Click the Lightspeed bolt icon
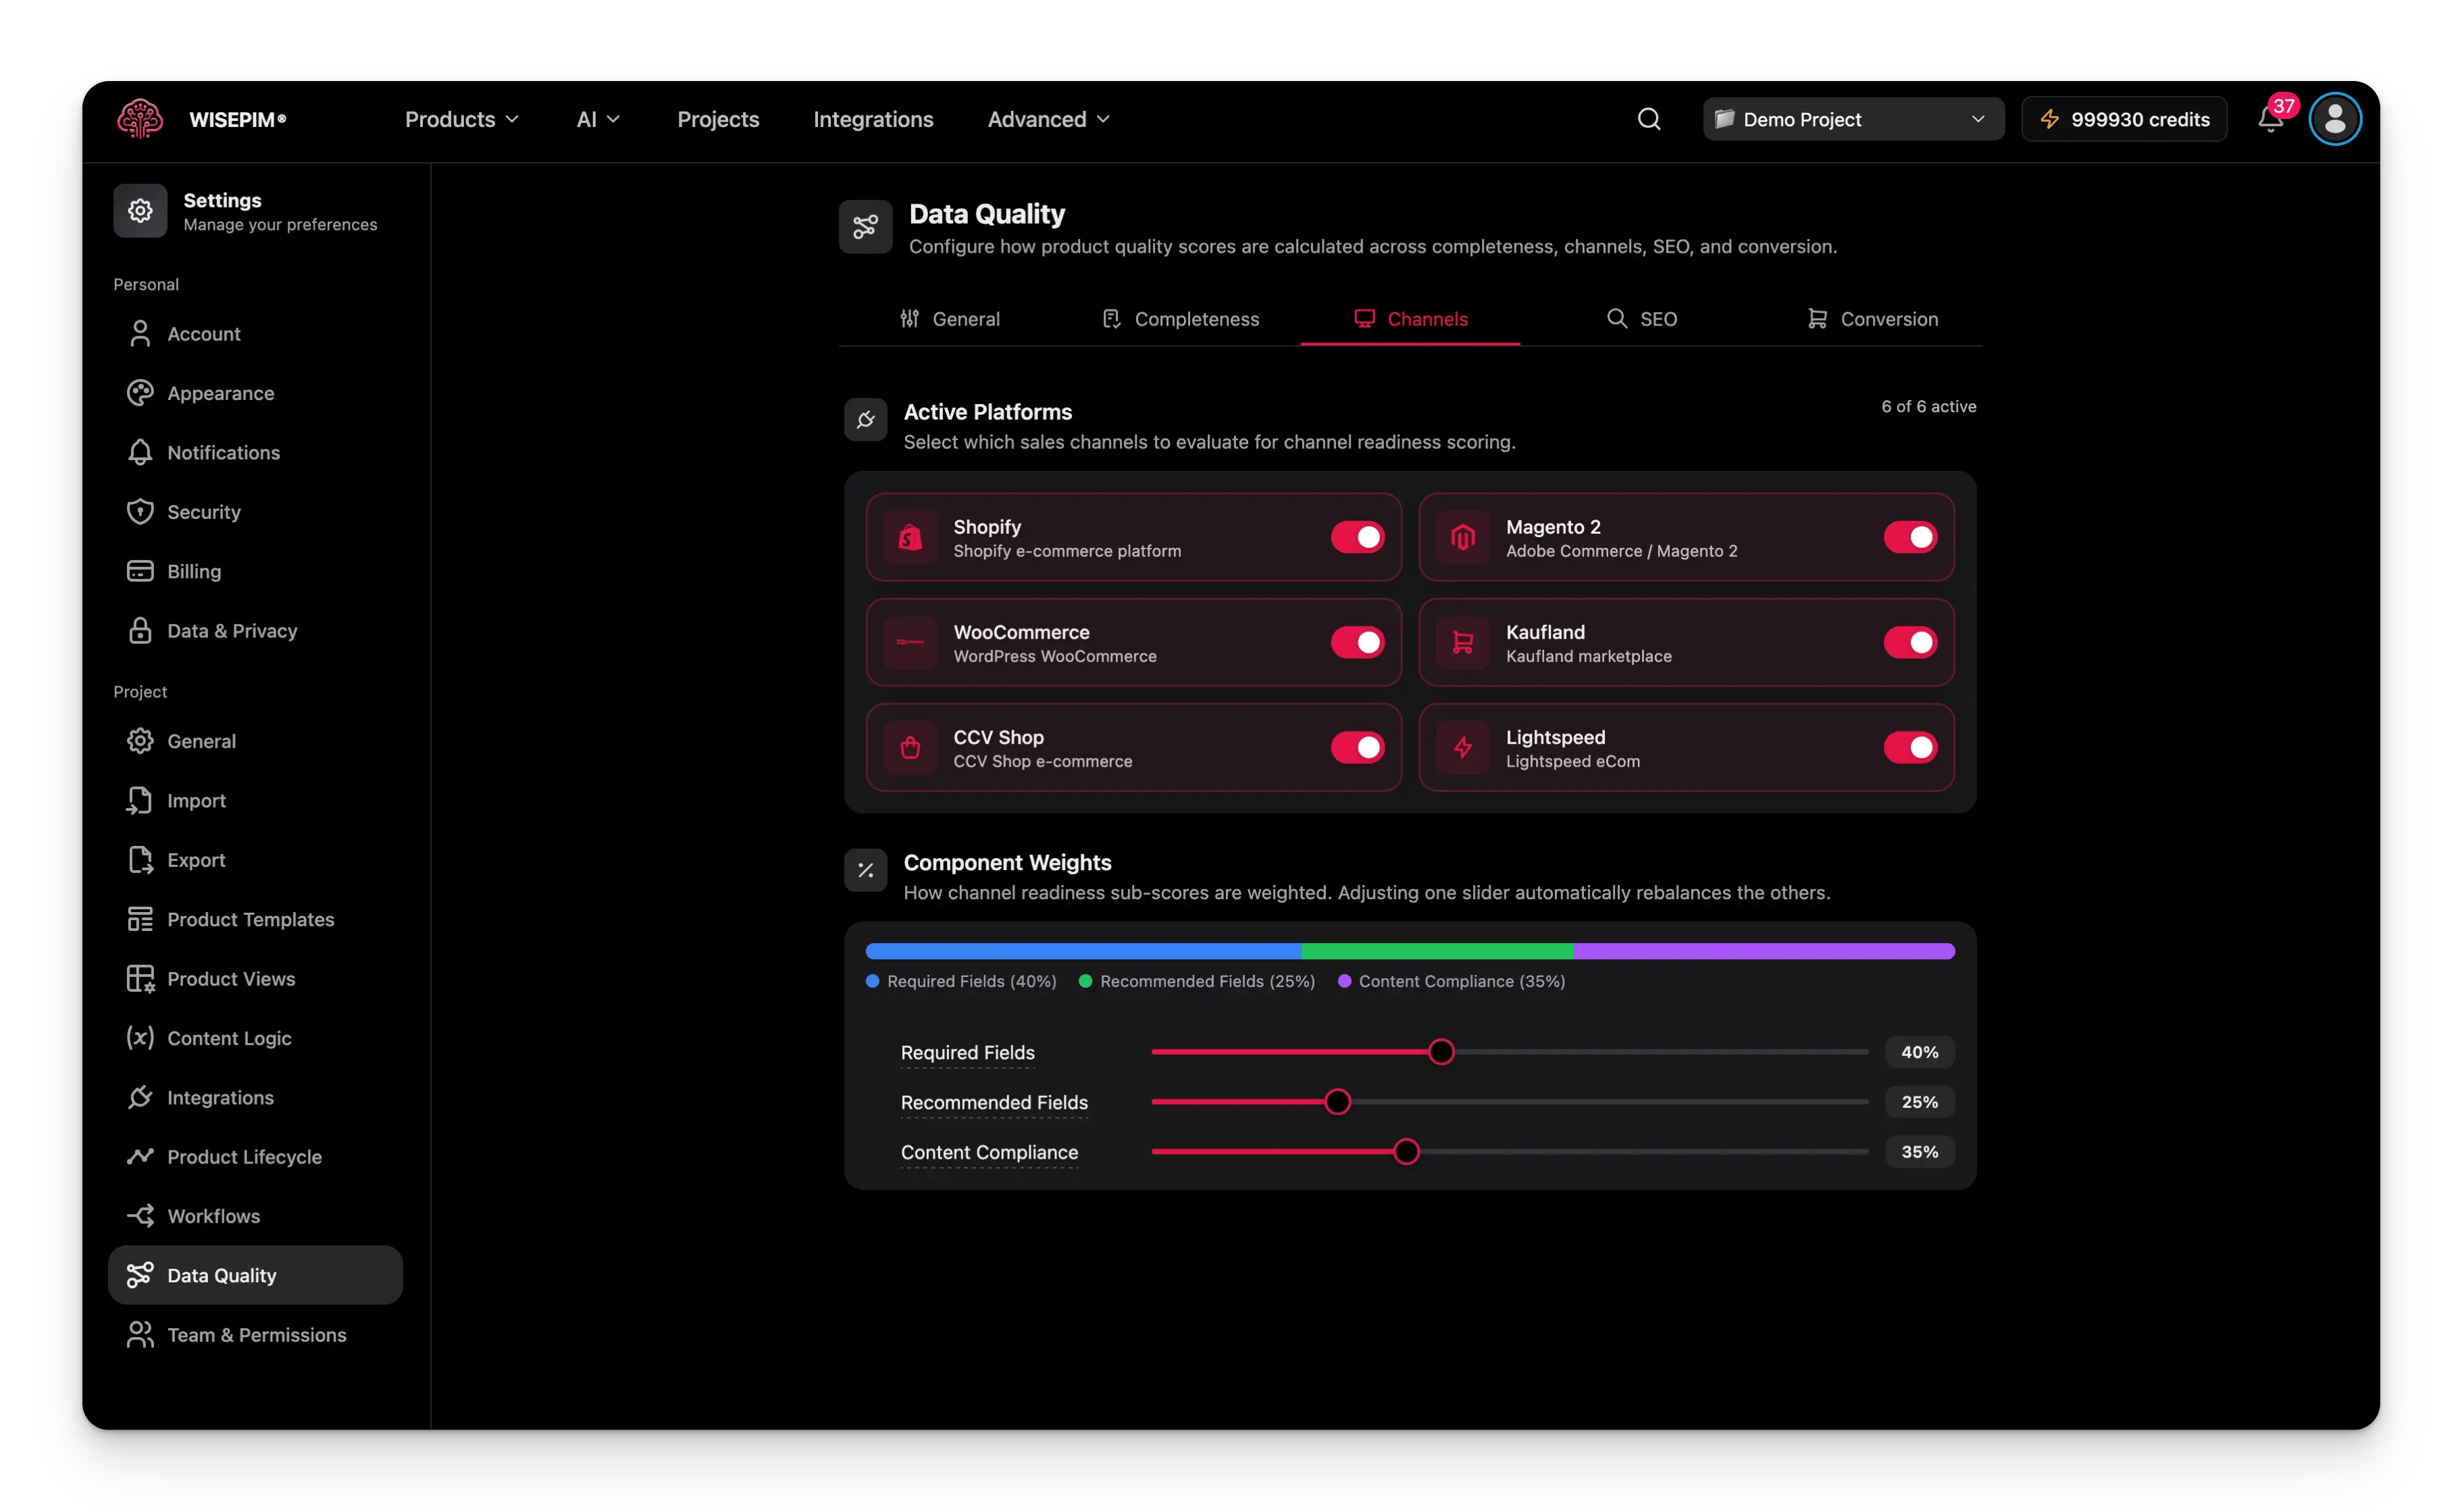Screen dimensions: 2464x1512 pyautogui.click(x=1463, y=747)
